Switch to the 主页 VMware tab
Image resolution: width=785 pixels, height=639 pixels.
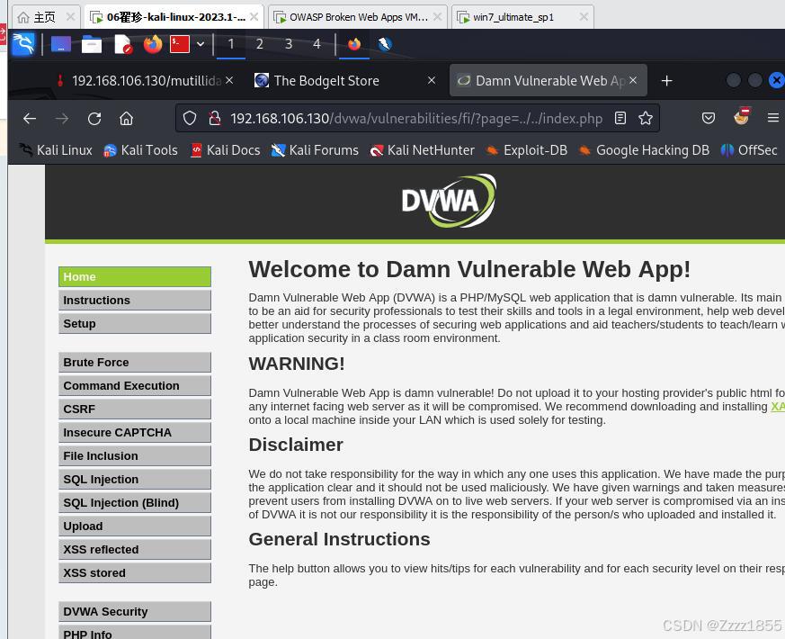(44, 17)
